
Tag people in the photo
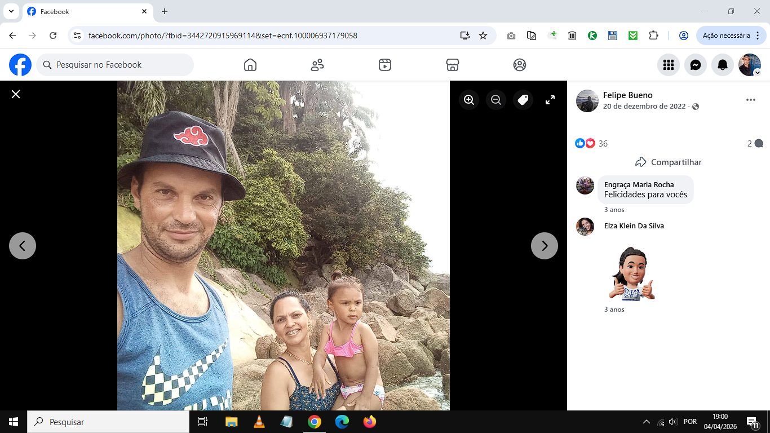point(523,100)
